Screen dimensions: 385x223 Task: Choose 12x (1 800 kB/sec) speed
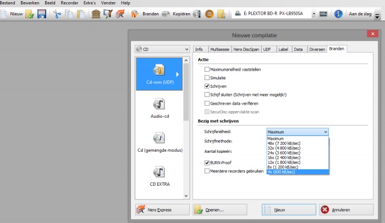pyautogui.click(x=298, y=162)
